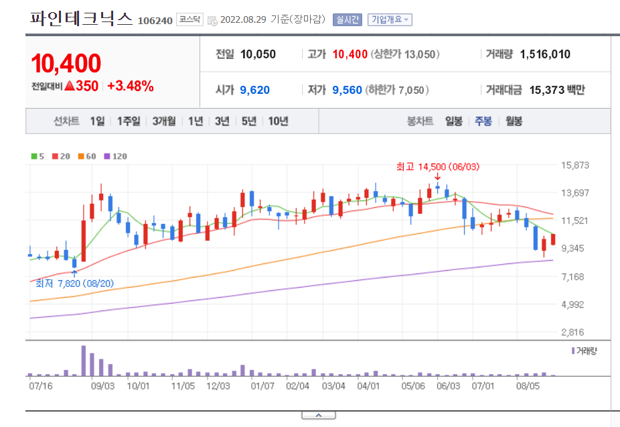
Task: Click the 저가 value 9,560
Action: (x=347, y=90)
